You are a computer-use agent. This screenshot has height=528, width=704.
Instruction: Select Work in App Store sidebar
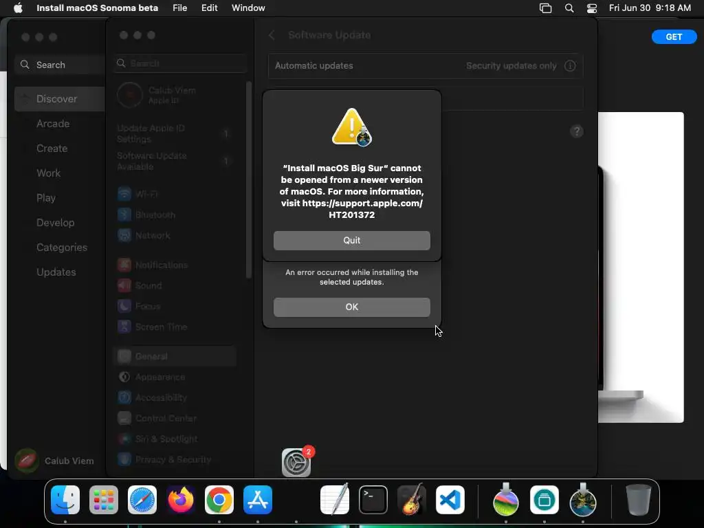pyautogui.click(x=49, y=173)
